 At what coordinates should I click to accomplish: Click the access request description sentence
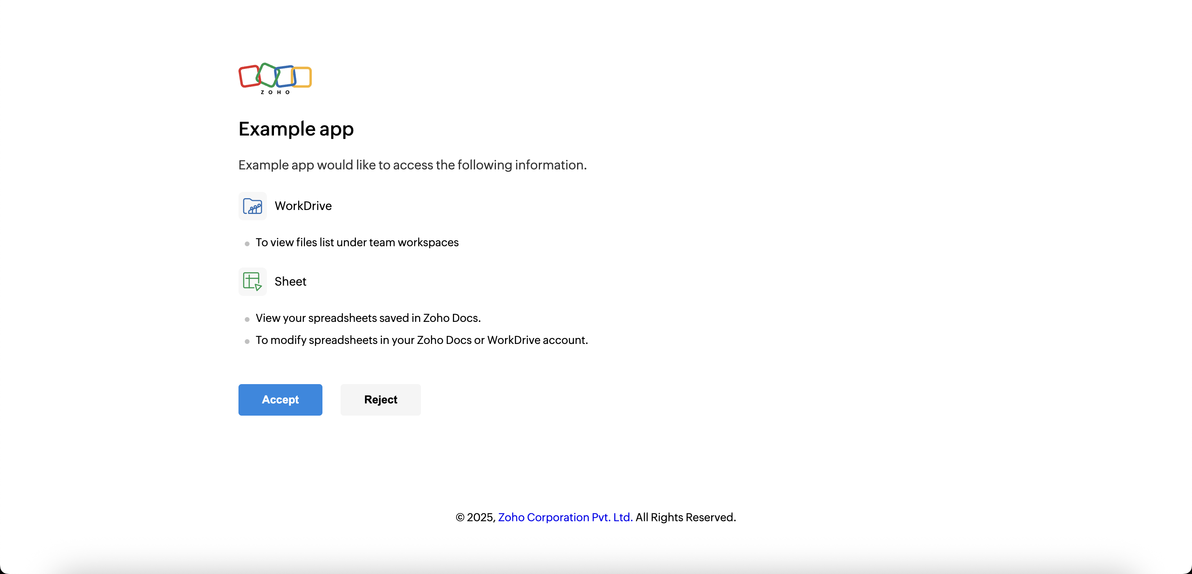click(412, 165)
